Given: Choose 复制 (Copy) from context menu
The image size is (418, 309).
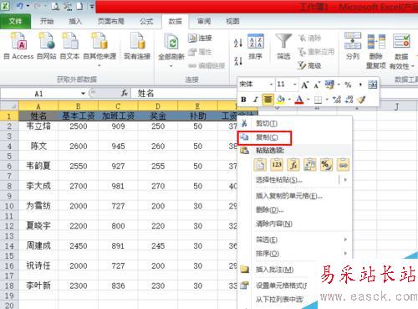Looking at the screenshot, I should [294, 137].
